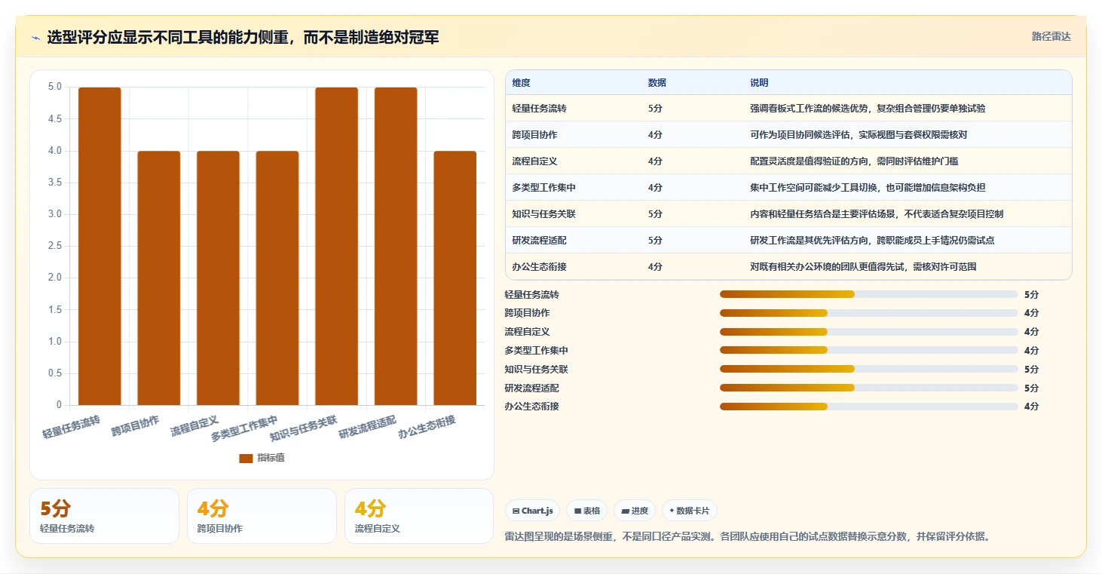Click the 2.5 y-axis label
1102x574 pixels.
[55, 246]
